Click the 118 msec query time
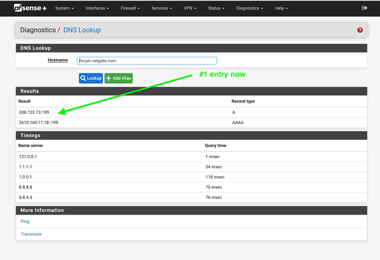This screenshot has width=380, height=260. point(215,177)
